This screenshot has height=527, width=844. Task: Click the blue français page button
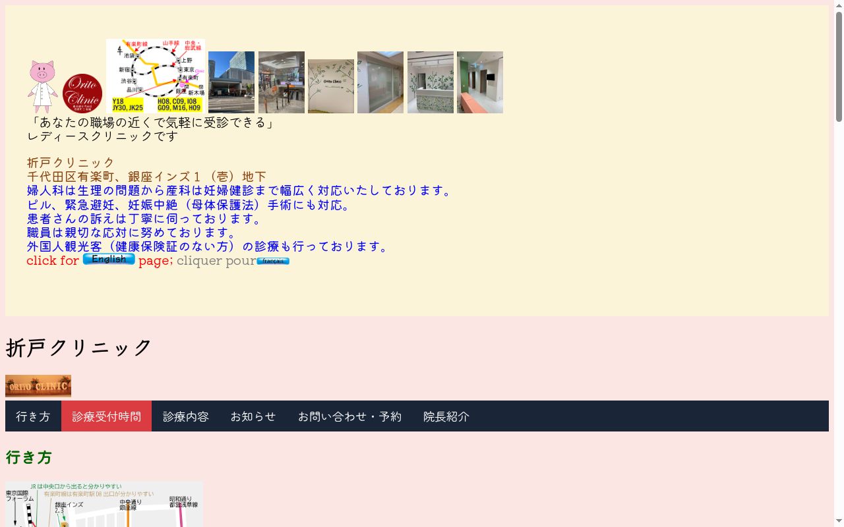point(273,261)
